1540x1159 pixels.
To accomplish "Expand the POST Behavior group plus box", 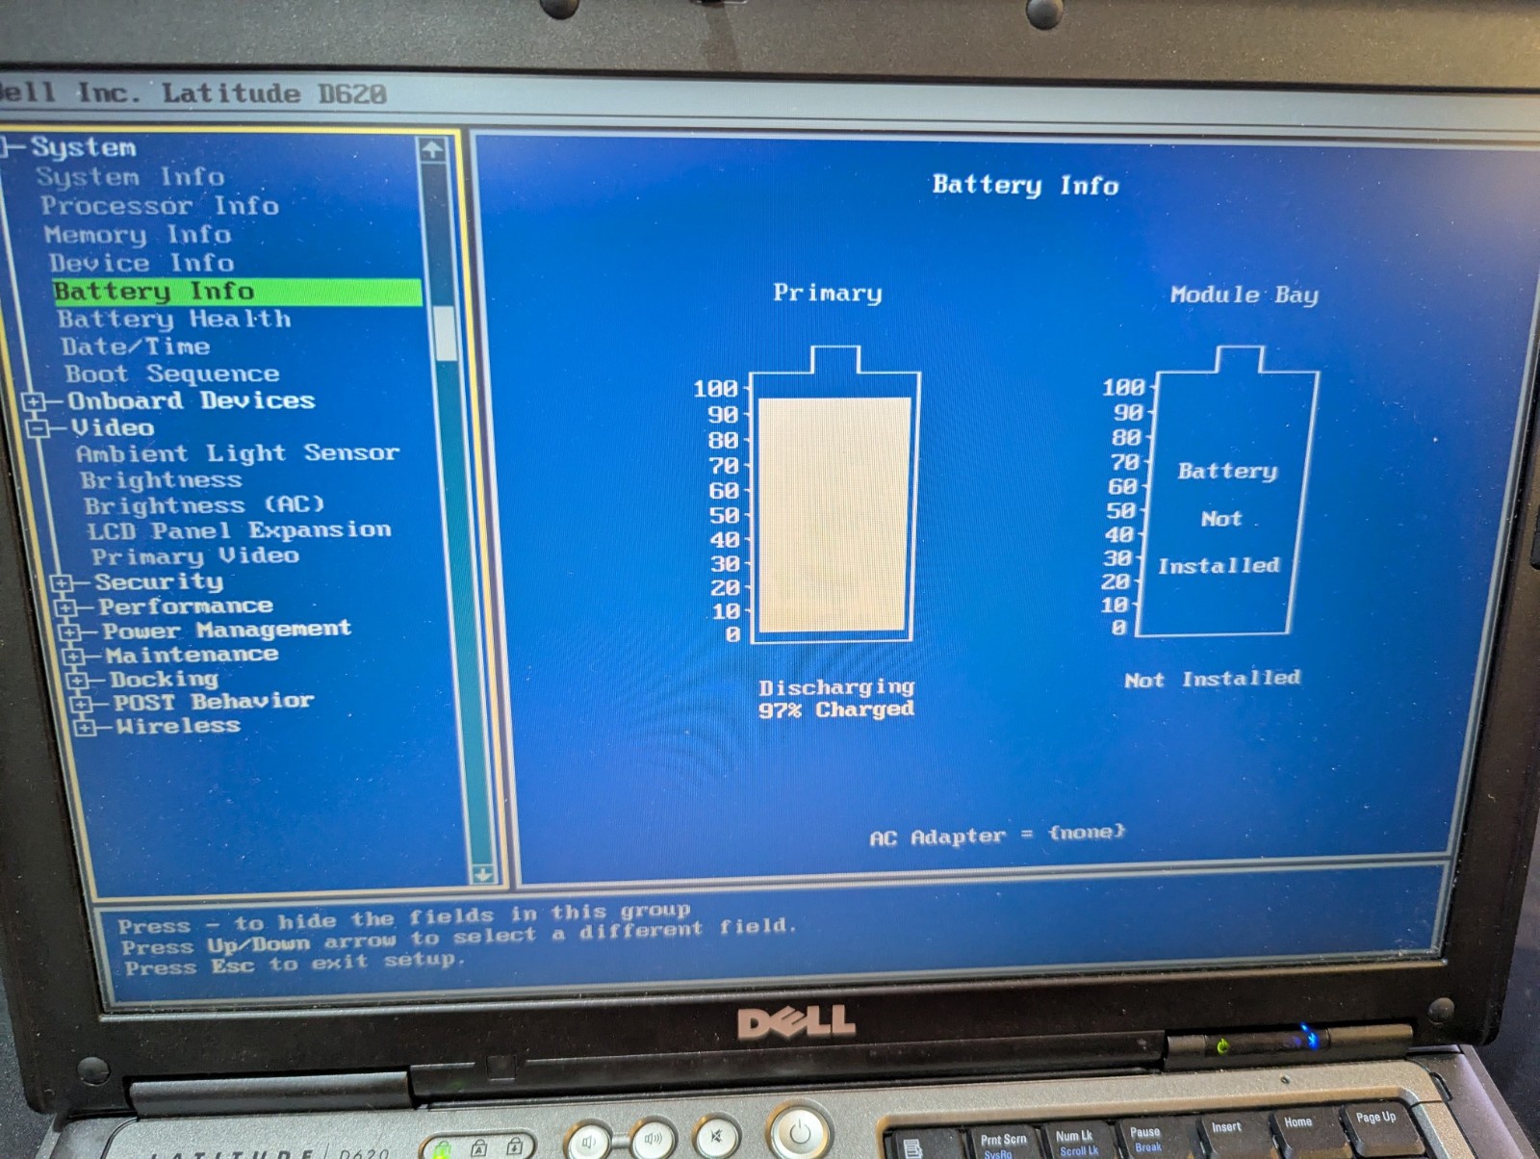I will tap(81, 704).
